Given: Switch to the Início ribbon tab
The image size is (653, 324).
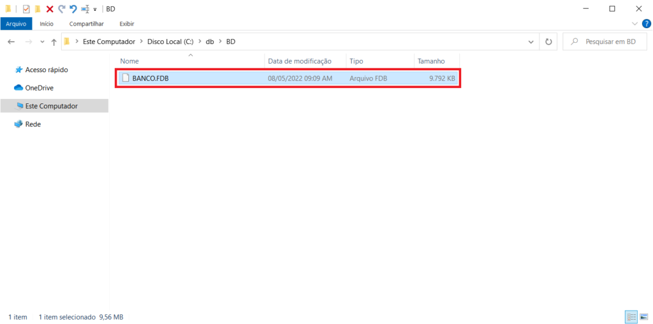Looking at the screenshot, I should point(47,24).
